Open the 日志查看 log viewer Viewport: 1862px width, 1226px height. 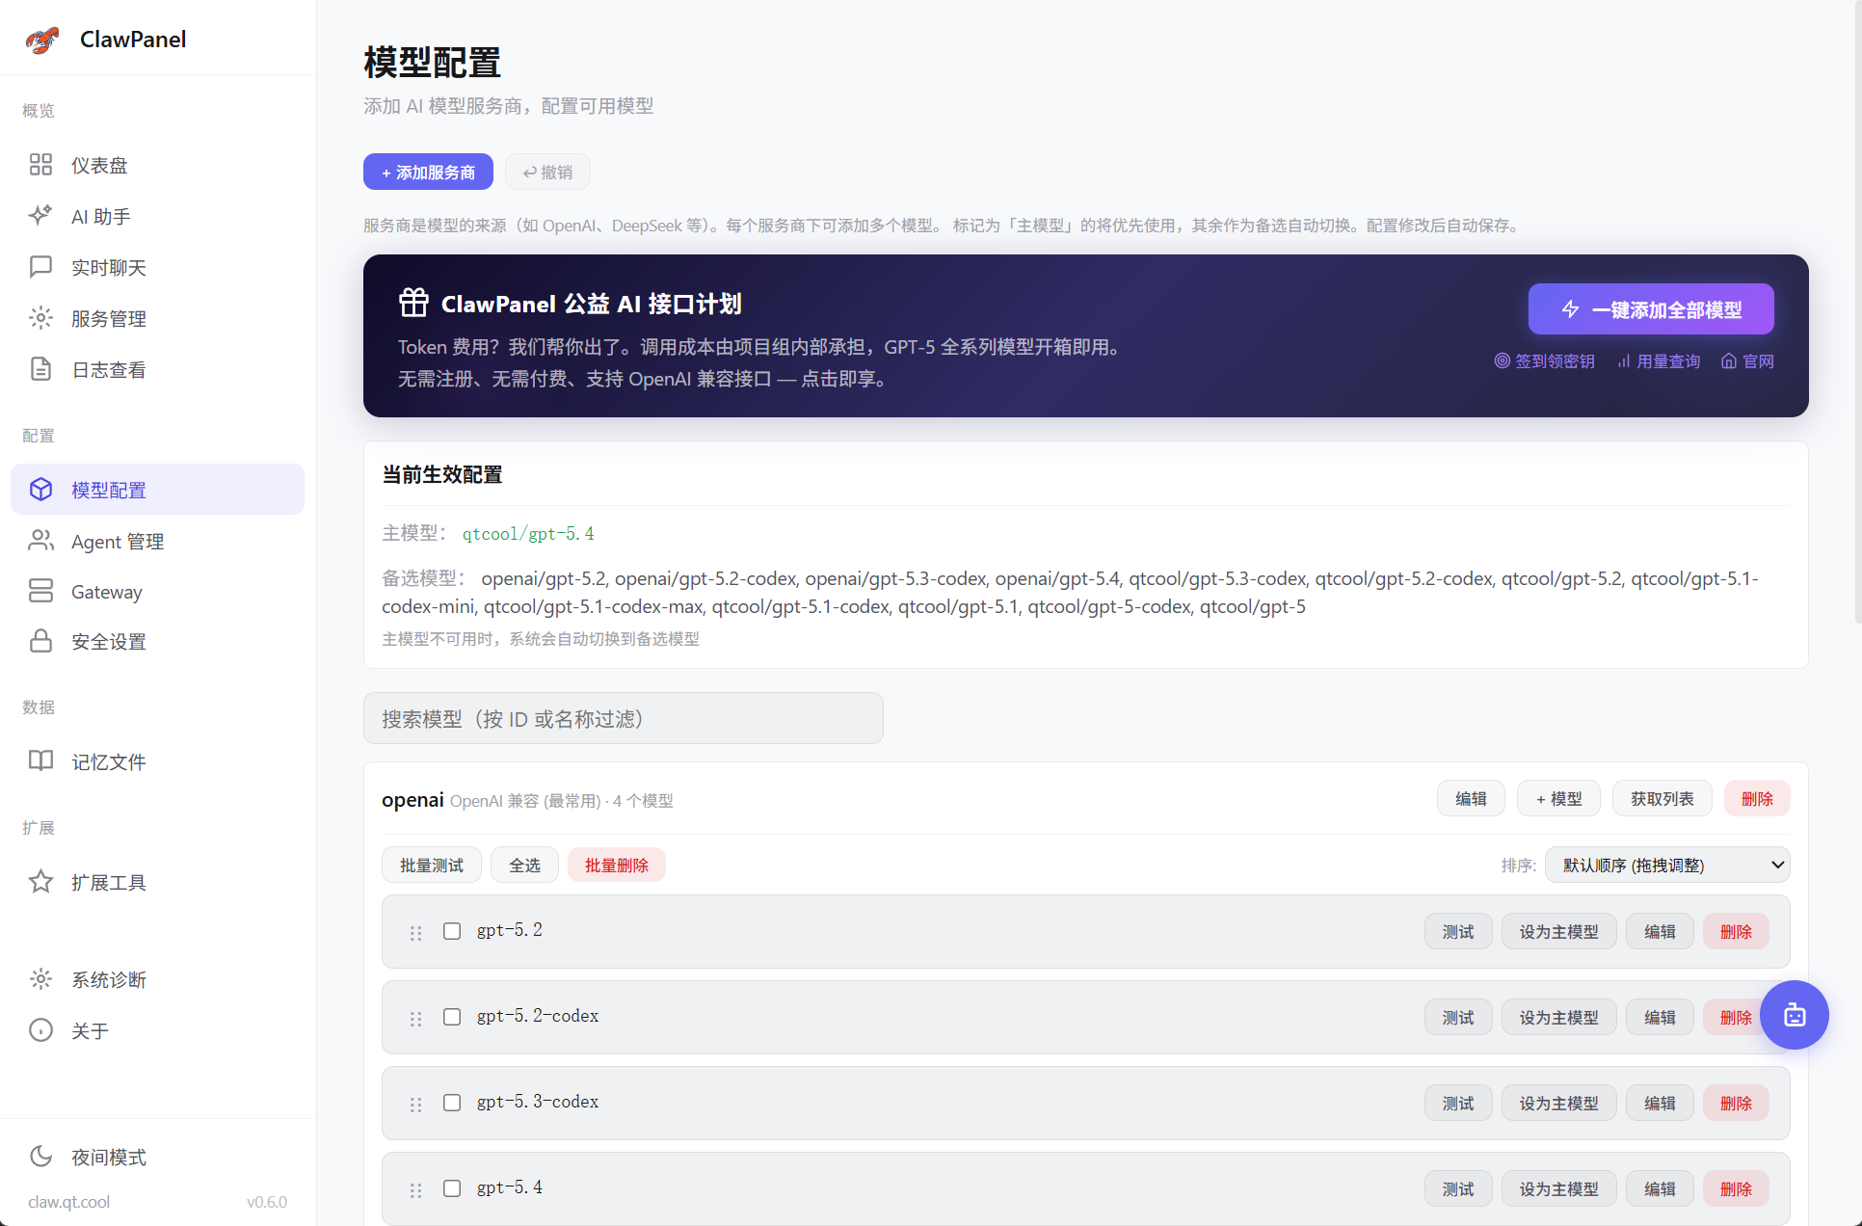[x=107, y=369]
